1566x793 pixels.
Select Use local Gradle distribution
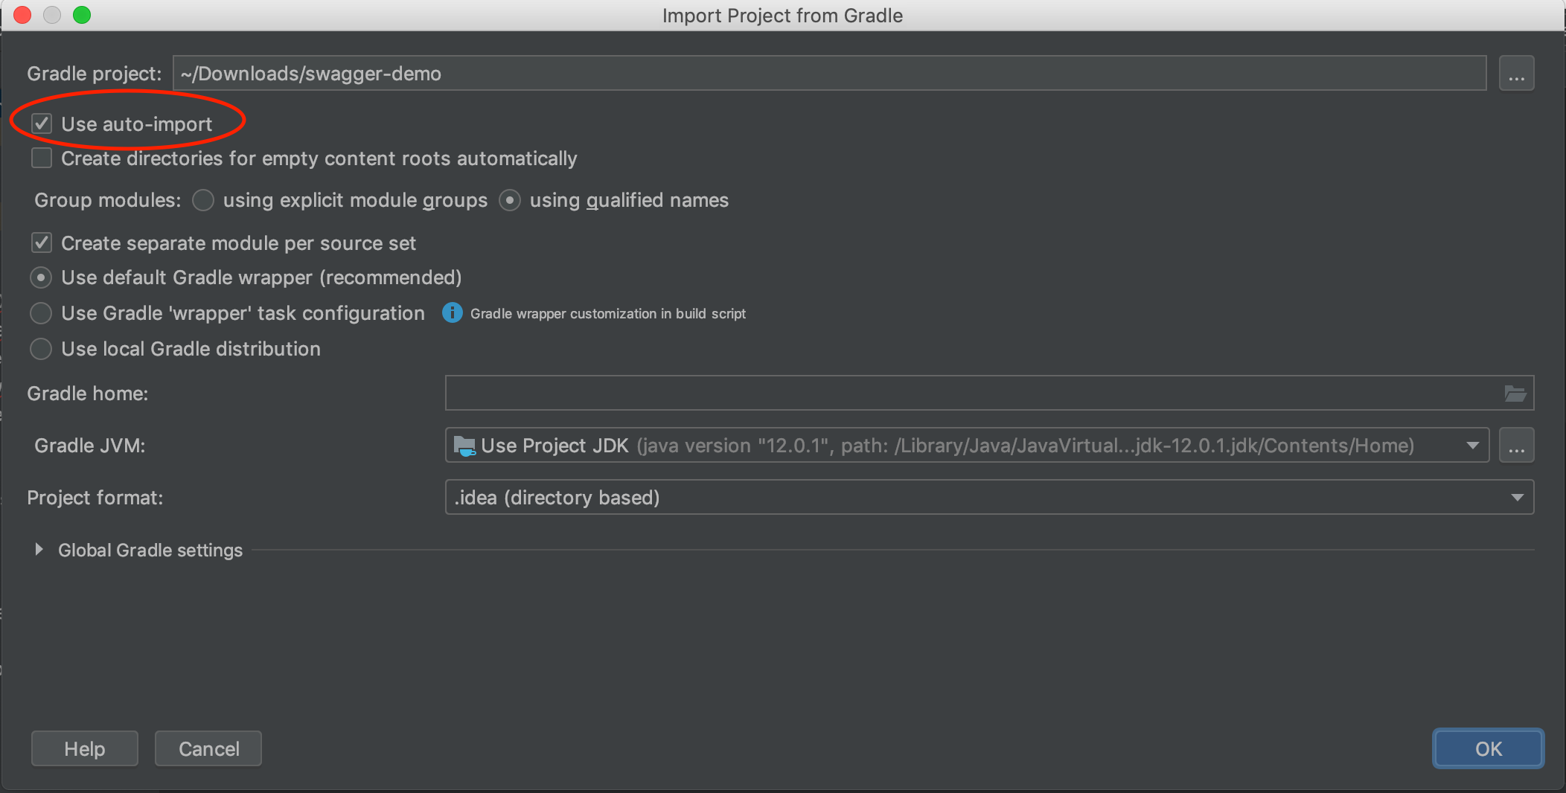[41, 349]
